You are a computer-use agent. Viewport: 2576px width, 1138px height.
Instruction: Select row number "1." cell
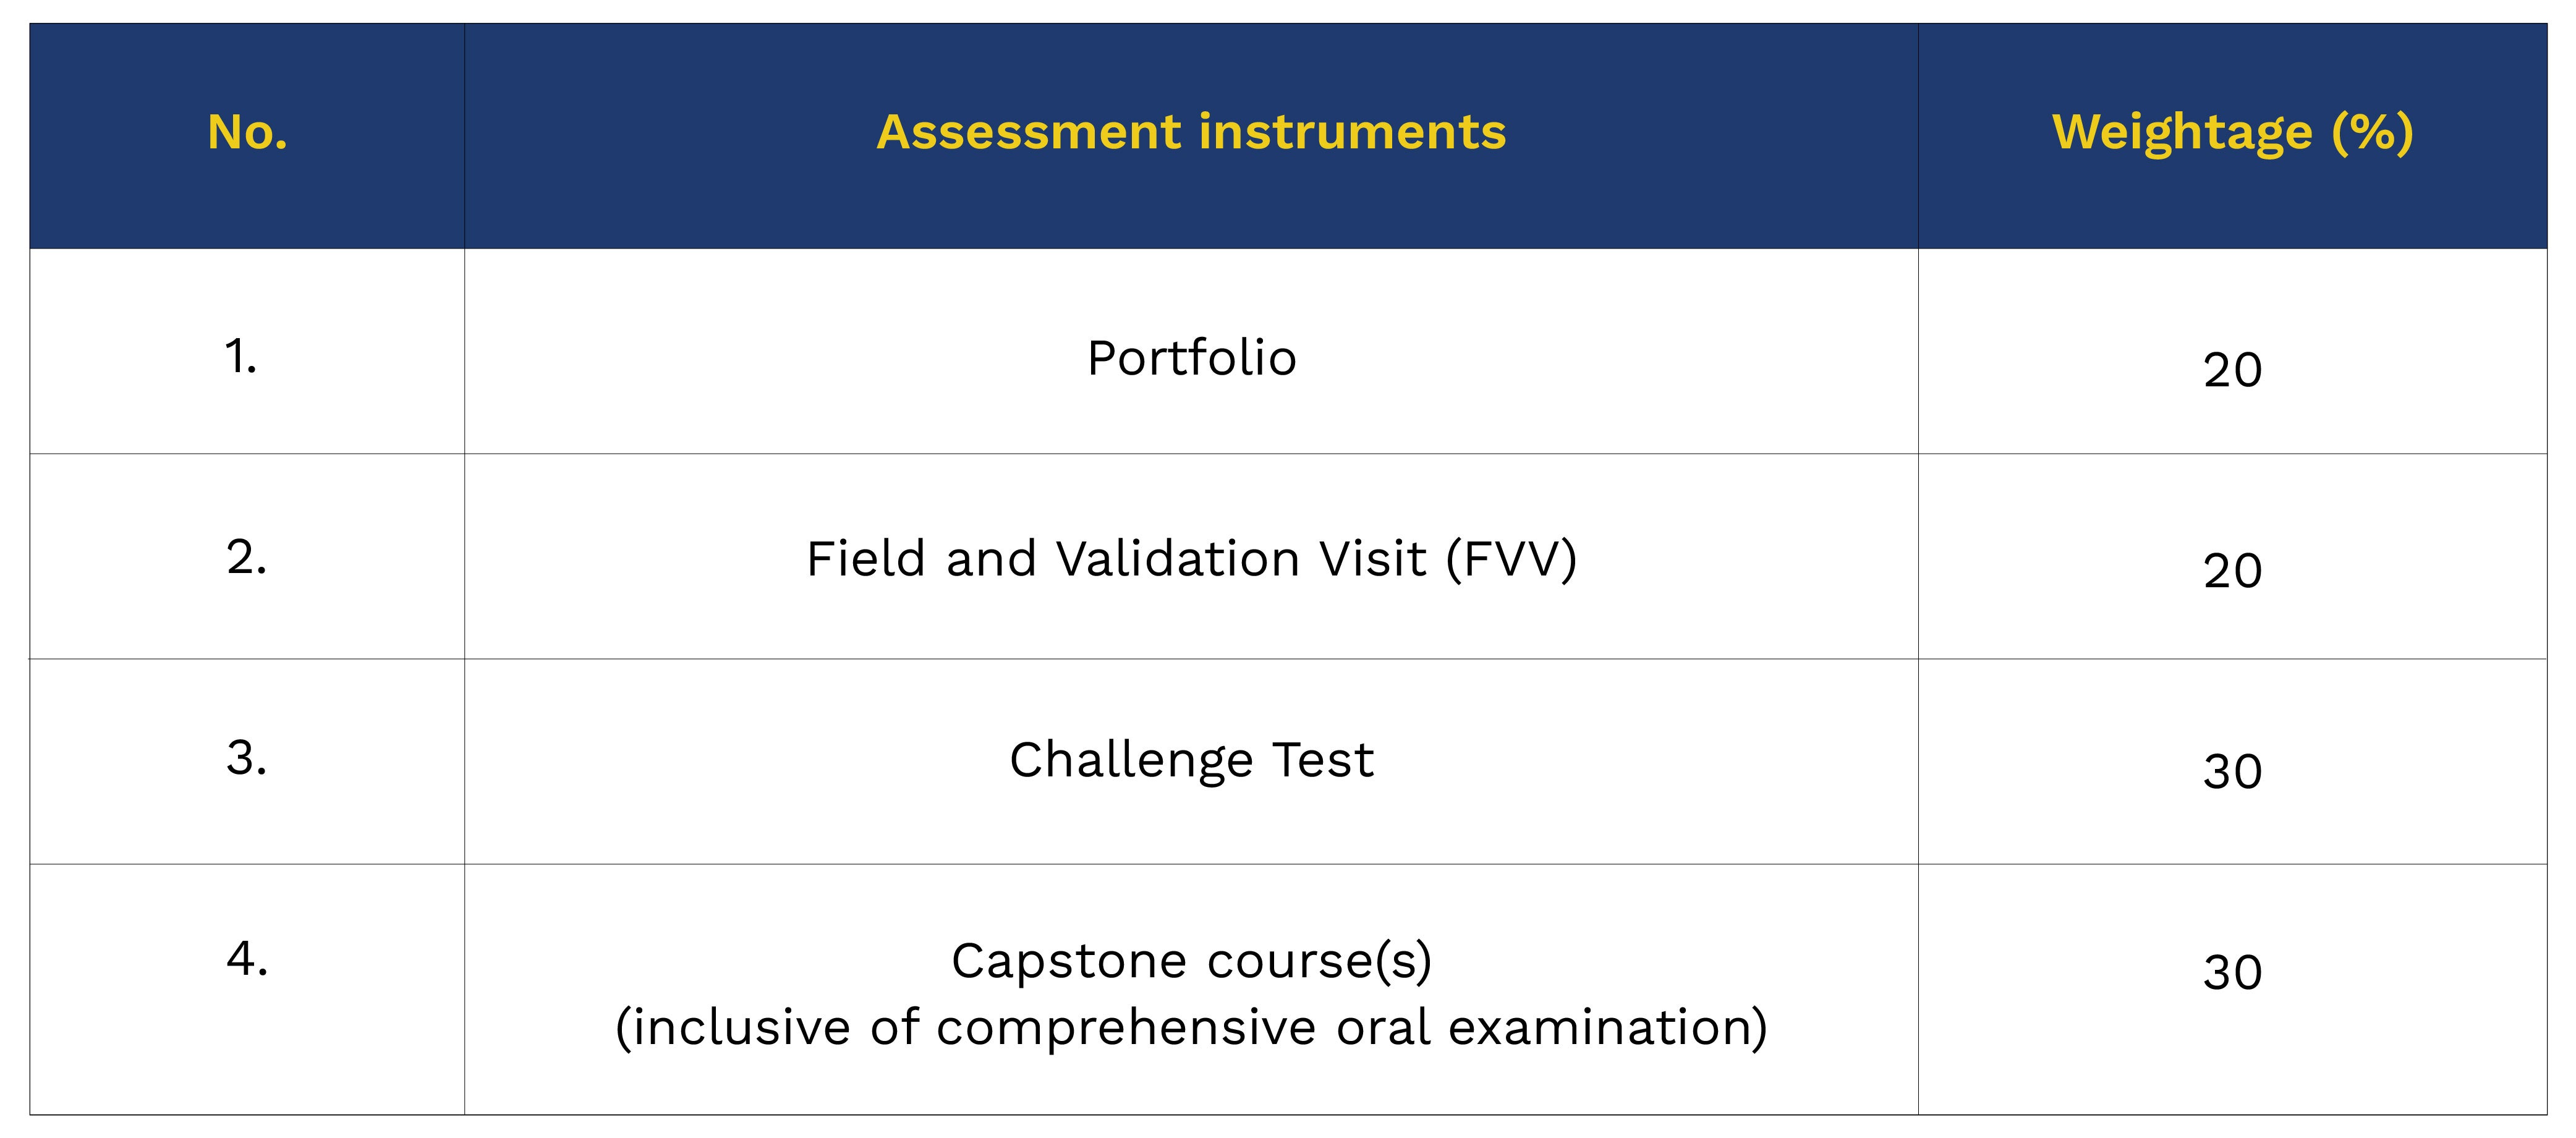(241, 357)
